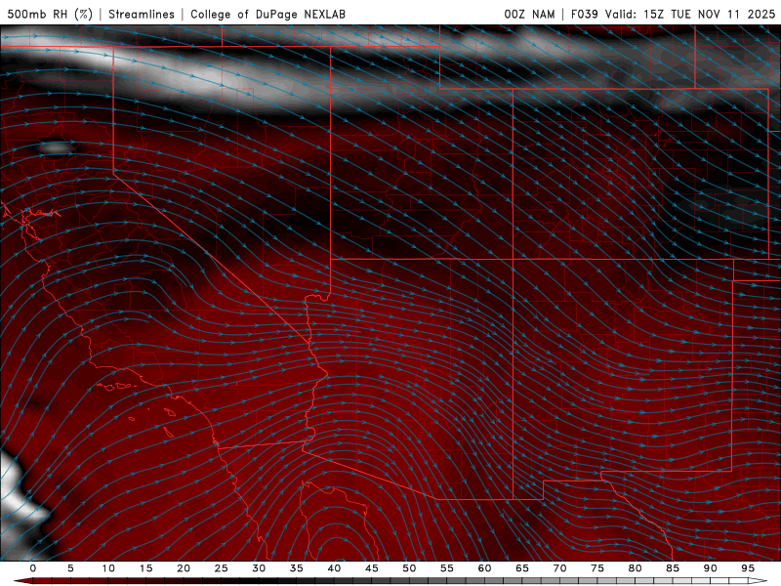
Task: Click the colorbar value 5 label
Action: pos(70,568)
